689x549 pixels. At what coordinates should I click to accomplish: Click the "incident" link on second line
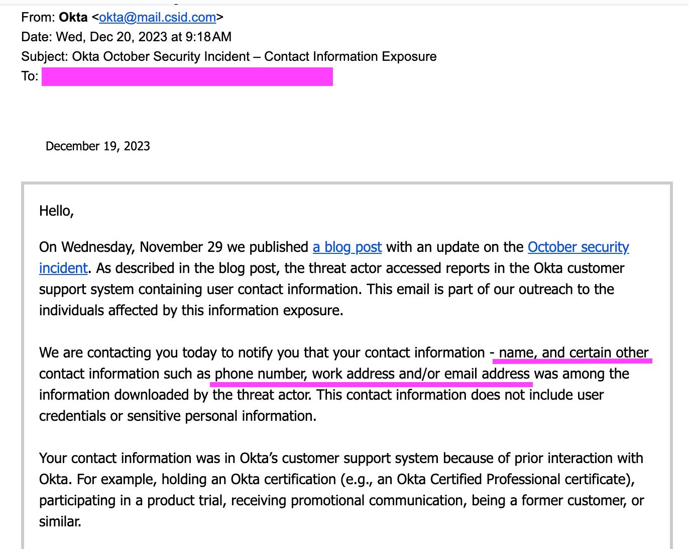(63, 268)
